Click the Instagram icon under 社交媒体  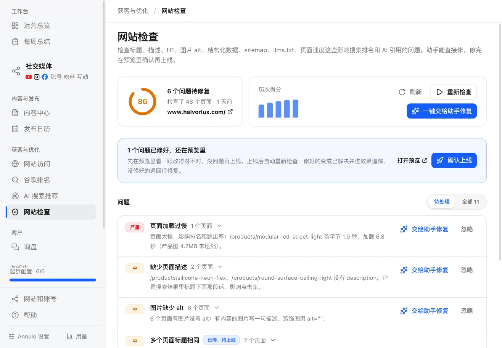[x=37, y=77]
